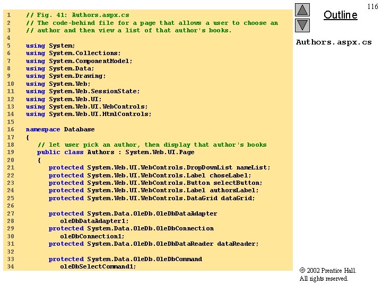Click 'public class Authors' declaration
This screenshot has width=382, height=286.
(x=116, y=152)
